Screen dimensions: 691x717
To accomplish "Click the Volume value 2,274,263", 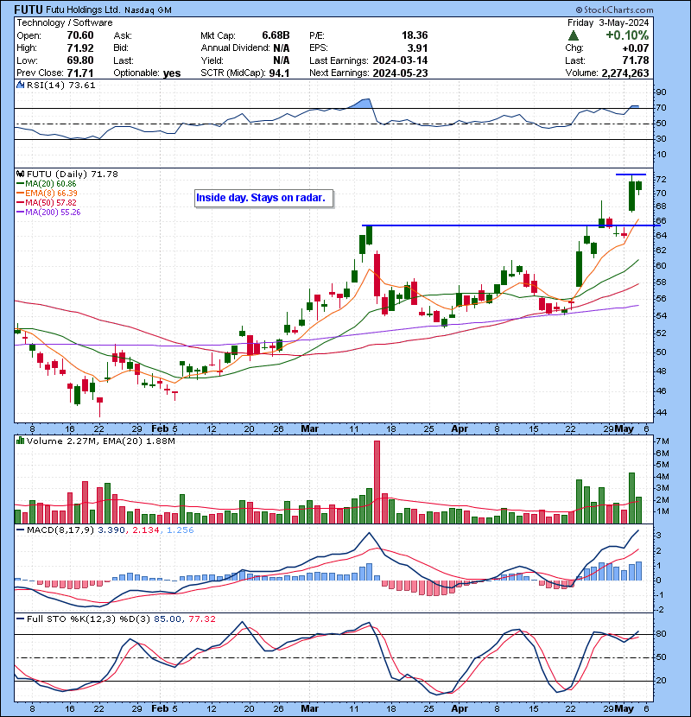I will (x=625, y=73).
